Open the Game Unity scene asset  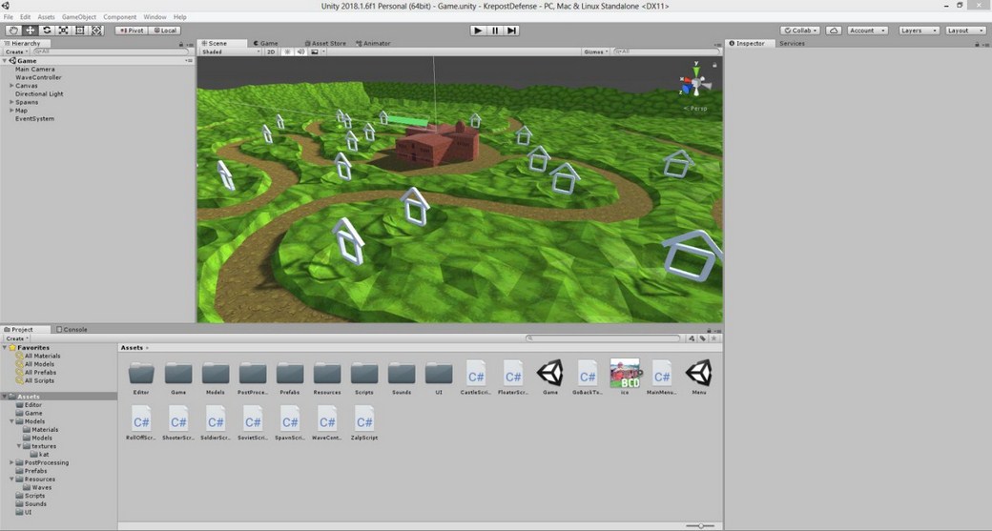pos(550,373)
